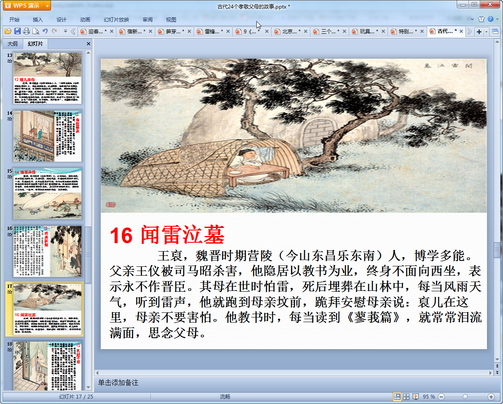
Task: Switch to slide sorter view
Action: [406, 397]
